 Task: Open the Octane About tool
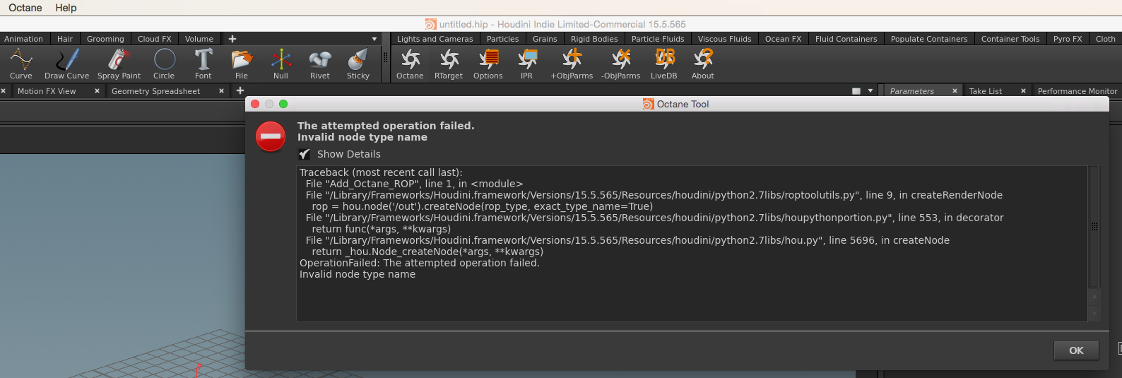point(703,64)
